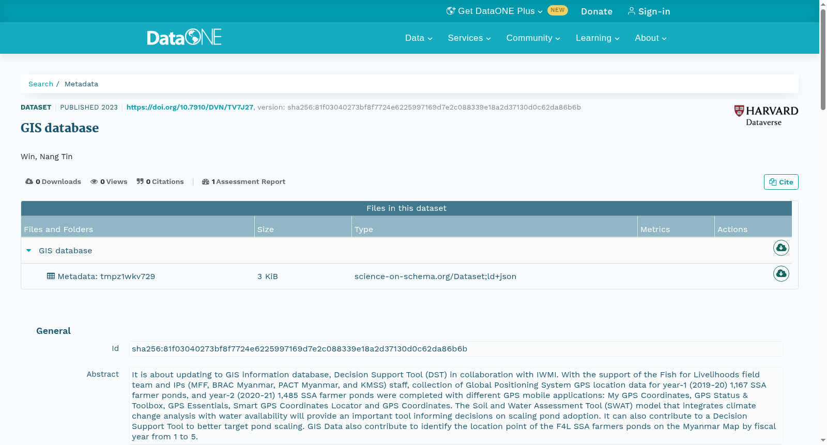This screenshot has height=445, width=827.
Task: Click the Abstract text box
Action: pyautogui.click(x=456, y=406)
